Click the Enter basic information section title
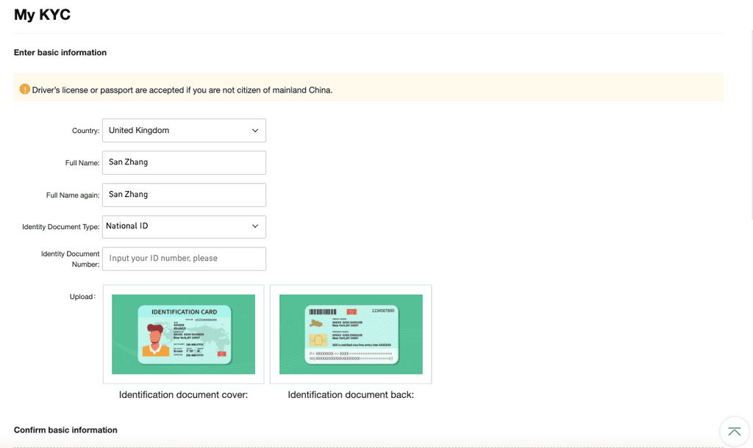753x448 pixels. point(60,53)
